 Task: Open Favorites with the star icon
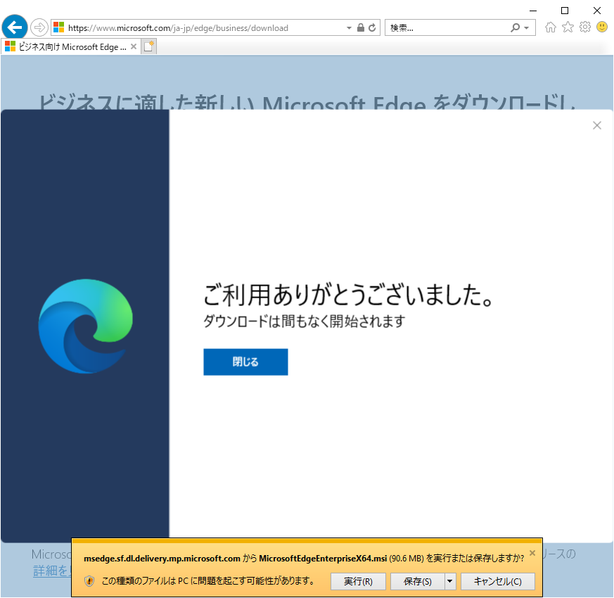pyautogui.click(x=568, y=27)
